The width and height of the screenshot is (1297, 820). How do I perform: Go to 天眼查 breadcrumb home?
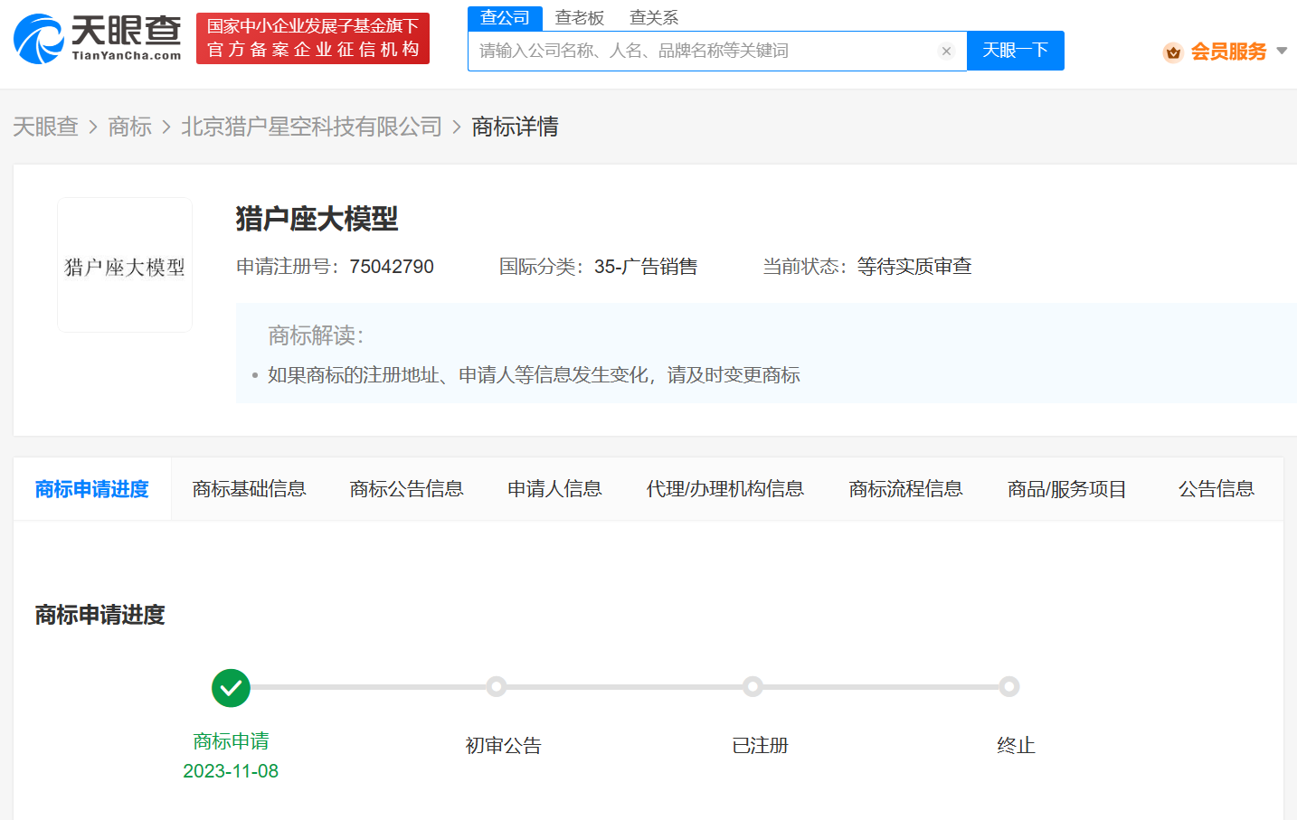point(45,127)
